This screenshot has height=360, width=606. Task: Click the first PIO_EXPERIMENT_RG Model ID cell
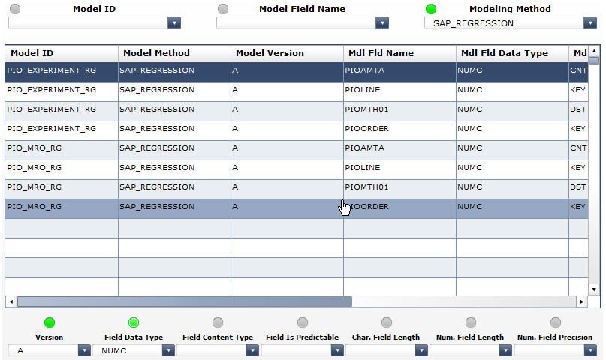coord(62,70)
